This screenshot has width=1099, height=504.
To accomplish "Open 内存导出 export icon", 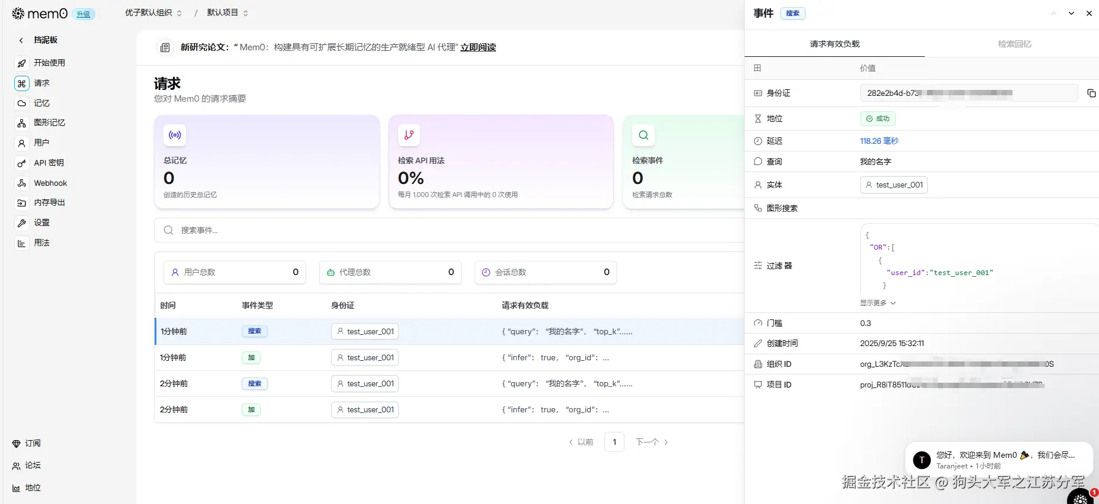I will [22, 203].
